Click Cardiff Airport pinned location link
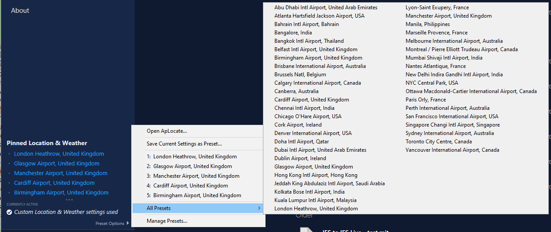The height and width of the screenshot is (232, 551). click(54, 183)
